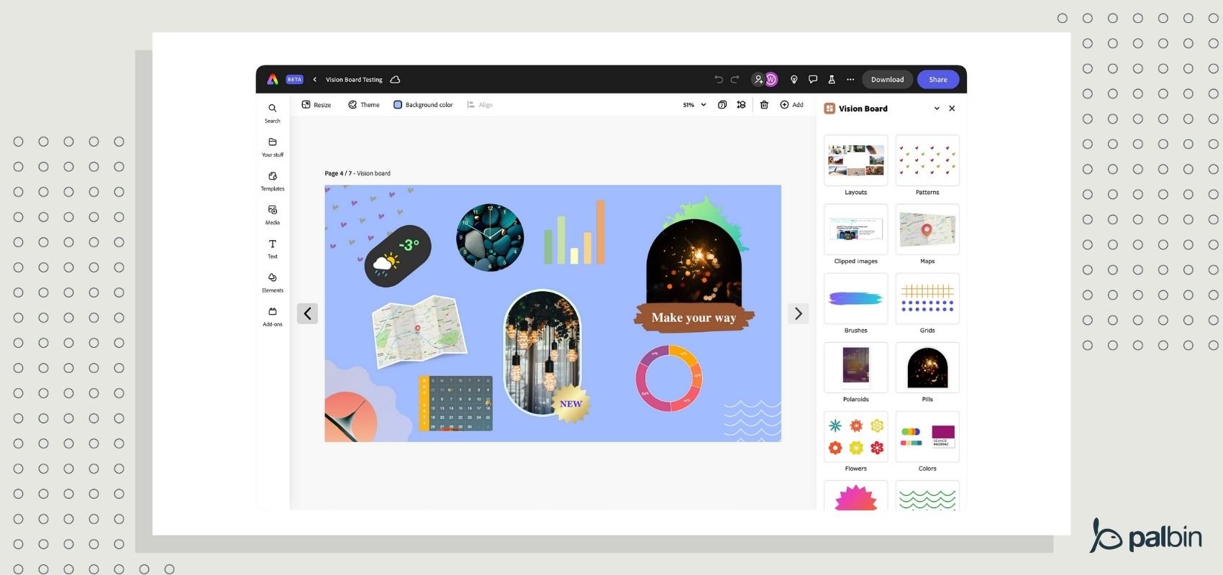Open the Add-ons panel
This screenshot has width=1223, height=575.
tap(272, 316)
